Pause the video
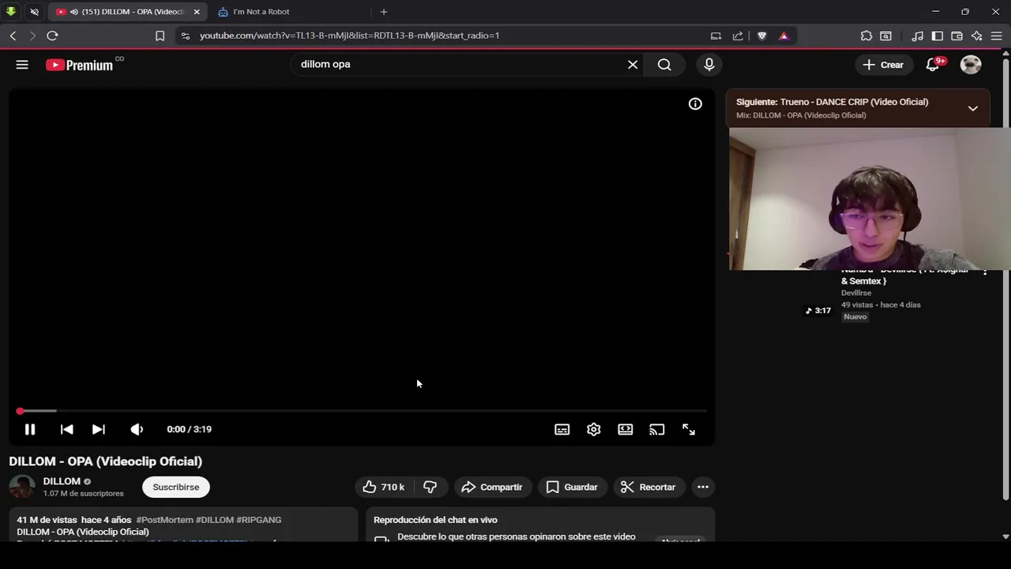Viewport: 1011px width, 569px height. [x=30, y=429]
